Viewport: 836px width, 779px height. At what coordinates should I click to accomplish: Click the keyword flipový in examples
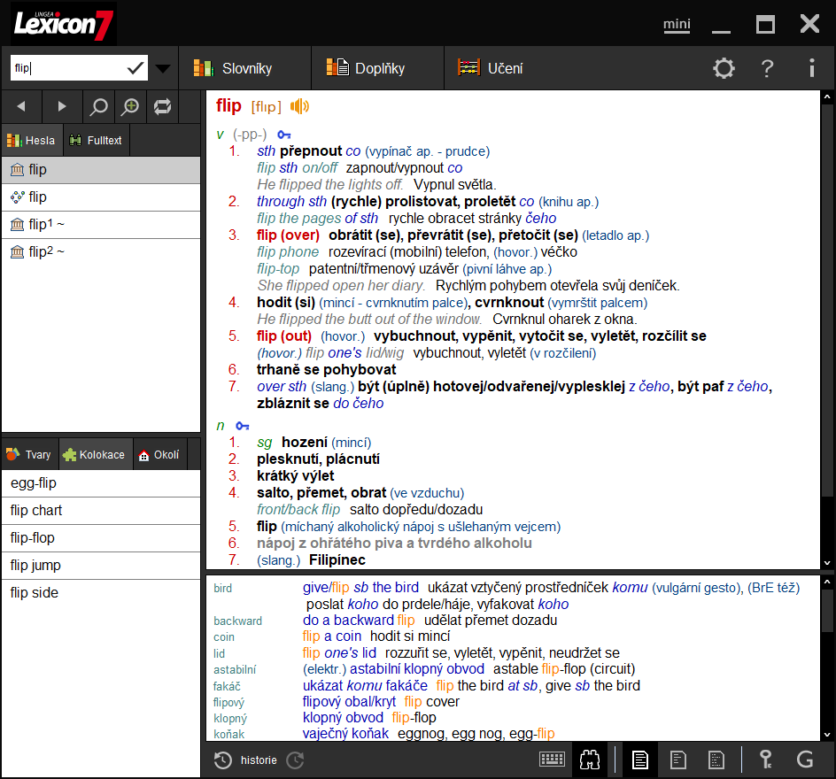(228, 702)
